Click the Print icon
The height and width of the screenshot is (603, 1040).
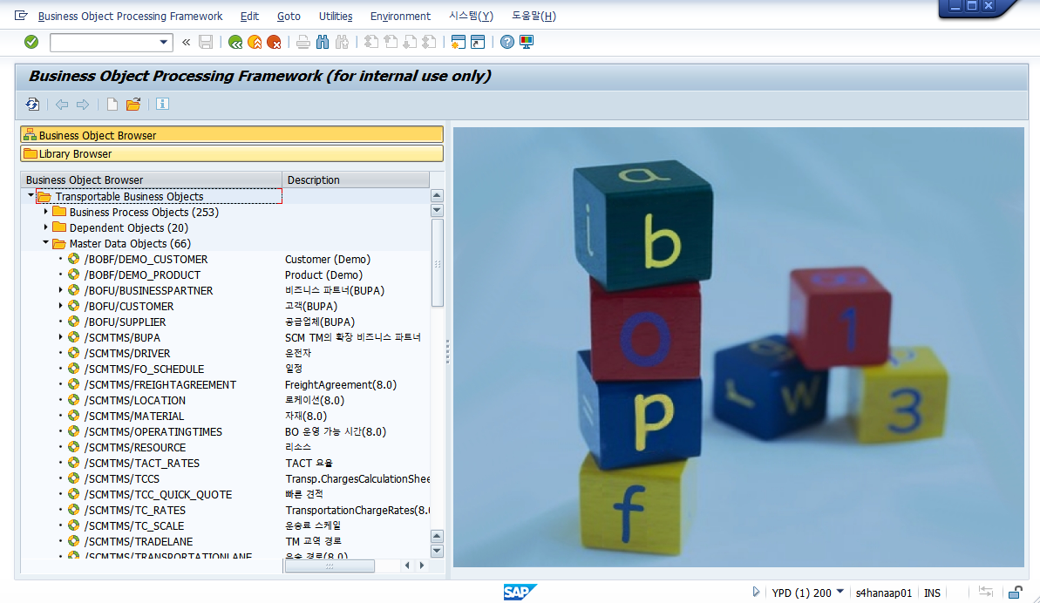[303, 42]
